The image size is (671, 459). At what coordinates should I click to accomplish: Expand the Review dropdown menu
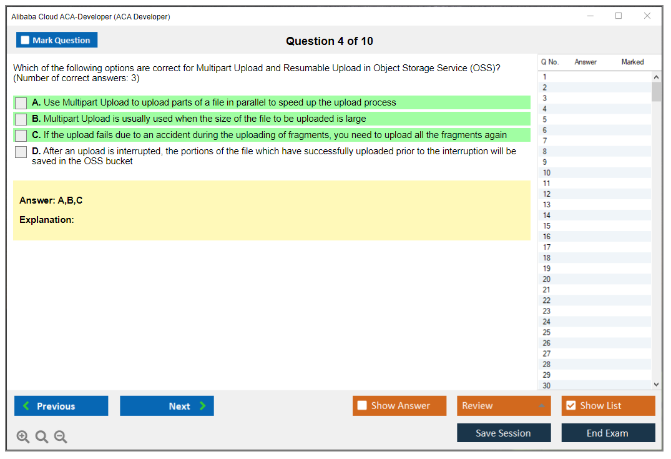coord(541,406)
